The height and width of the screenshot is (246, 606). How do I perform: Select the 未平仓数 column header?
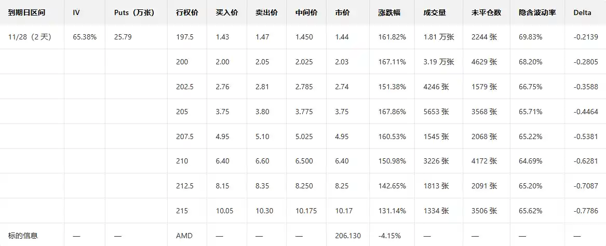click(x=486, y=12)
